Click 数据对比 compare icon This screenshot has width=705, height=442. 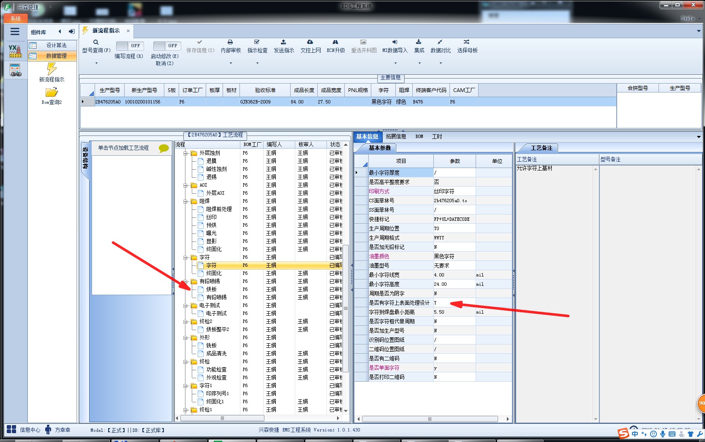click(x=440, y=42)
